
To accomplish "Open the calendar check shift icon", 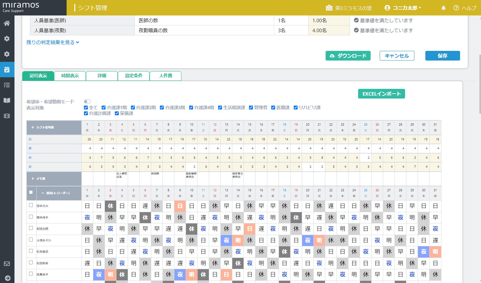I will click(x=7, y=70).
